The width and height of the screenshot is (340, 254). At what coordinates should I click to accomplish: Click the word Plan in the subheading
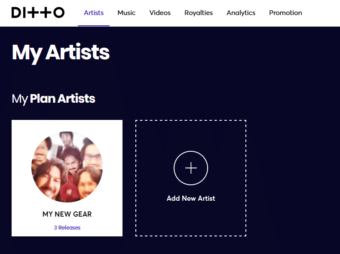[43, 99]
